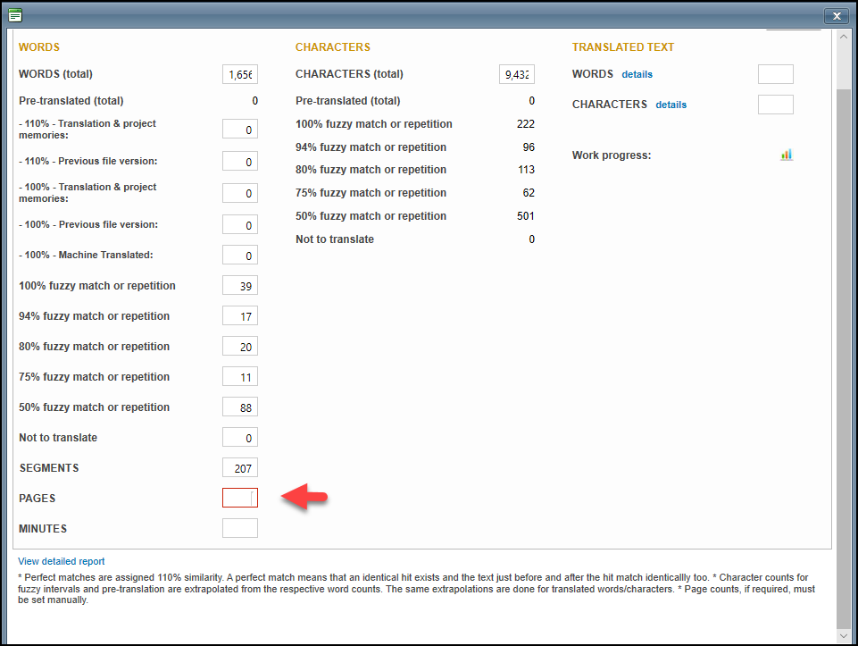The height and width of the screenshot is (646, 858).
Task: Click the Work progress chart icon
Action: [x=786, y=155]
